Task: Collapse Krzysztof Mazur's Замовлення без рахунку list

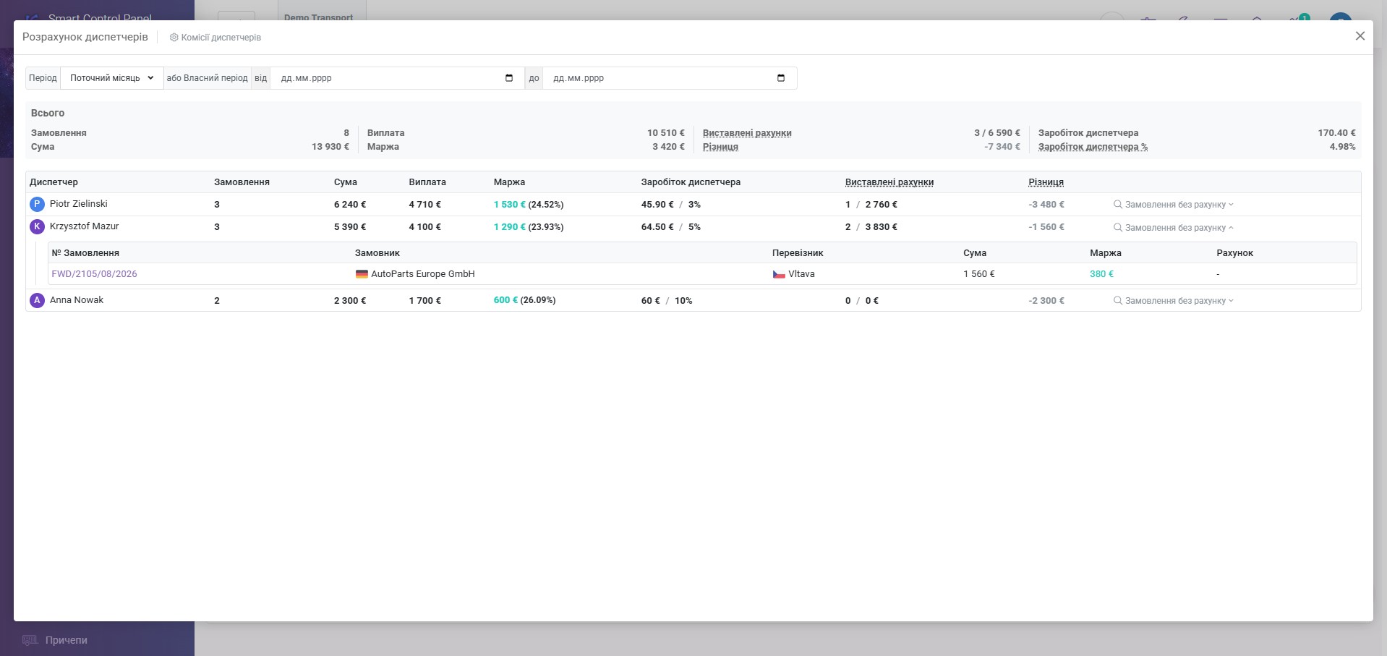Action: coord(1174,228)
